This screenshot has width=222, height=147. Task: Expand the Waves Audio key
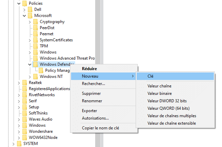click(19, 120)
